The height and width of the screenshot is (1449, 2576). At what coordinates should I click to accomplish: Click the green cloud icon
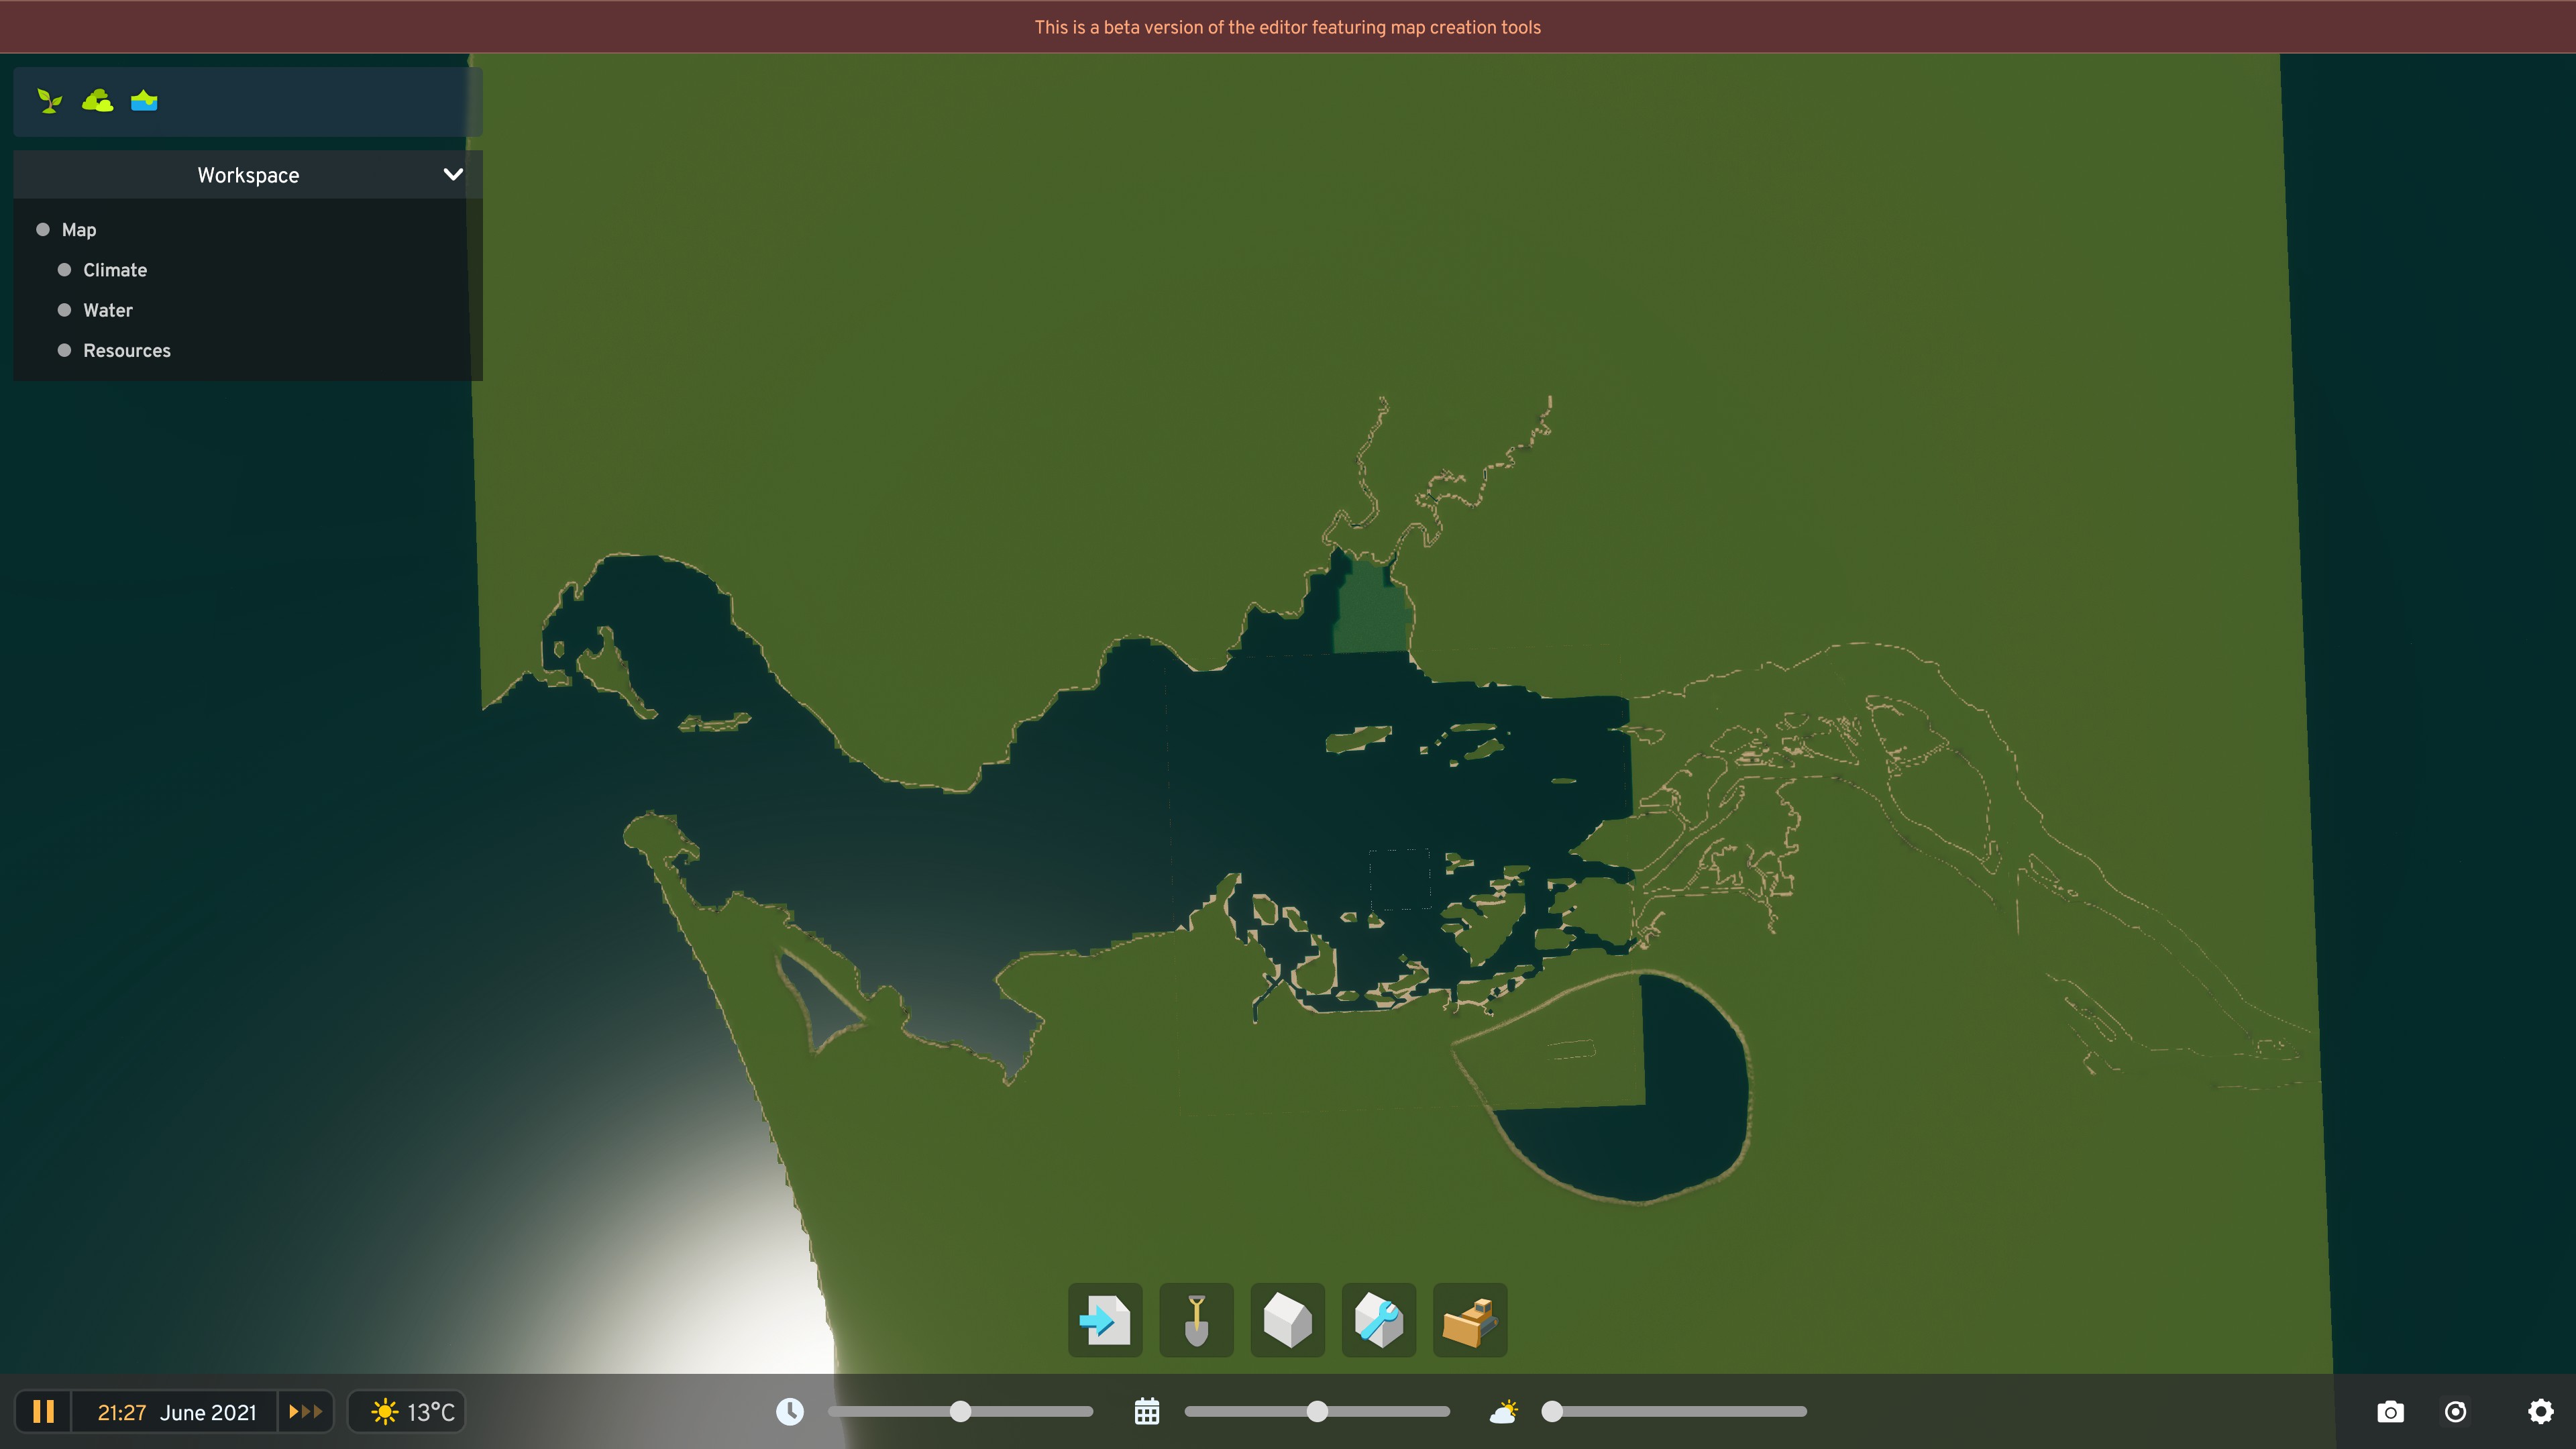97,101
